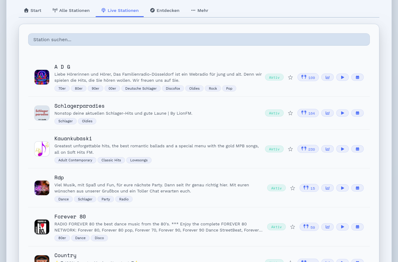Select the Discofox genre tag
Screen dimensions: 398x262
tap(173, 88)
